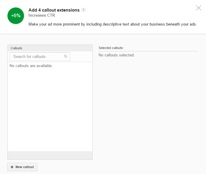Click the No callouts are available message
206x174 pixels.
pos(31,66)
